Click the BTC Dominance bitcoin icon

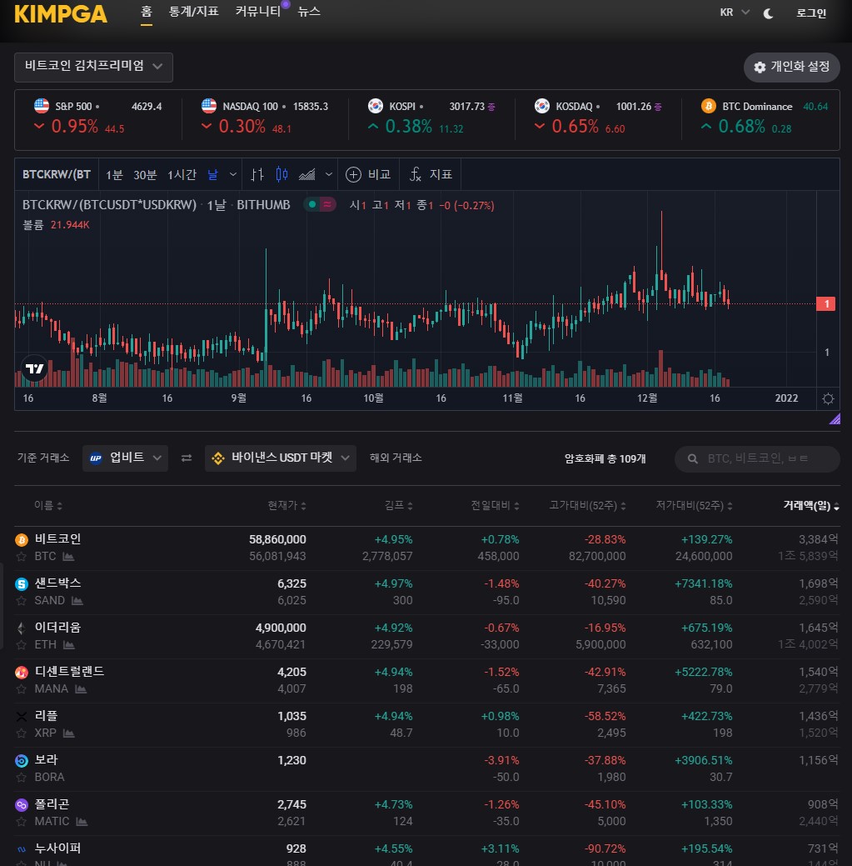[709, 106]
